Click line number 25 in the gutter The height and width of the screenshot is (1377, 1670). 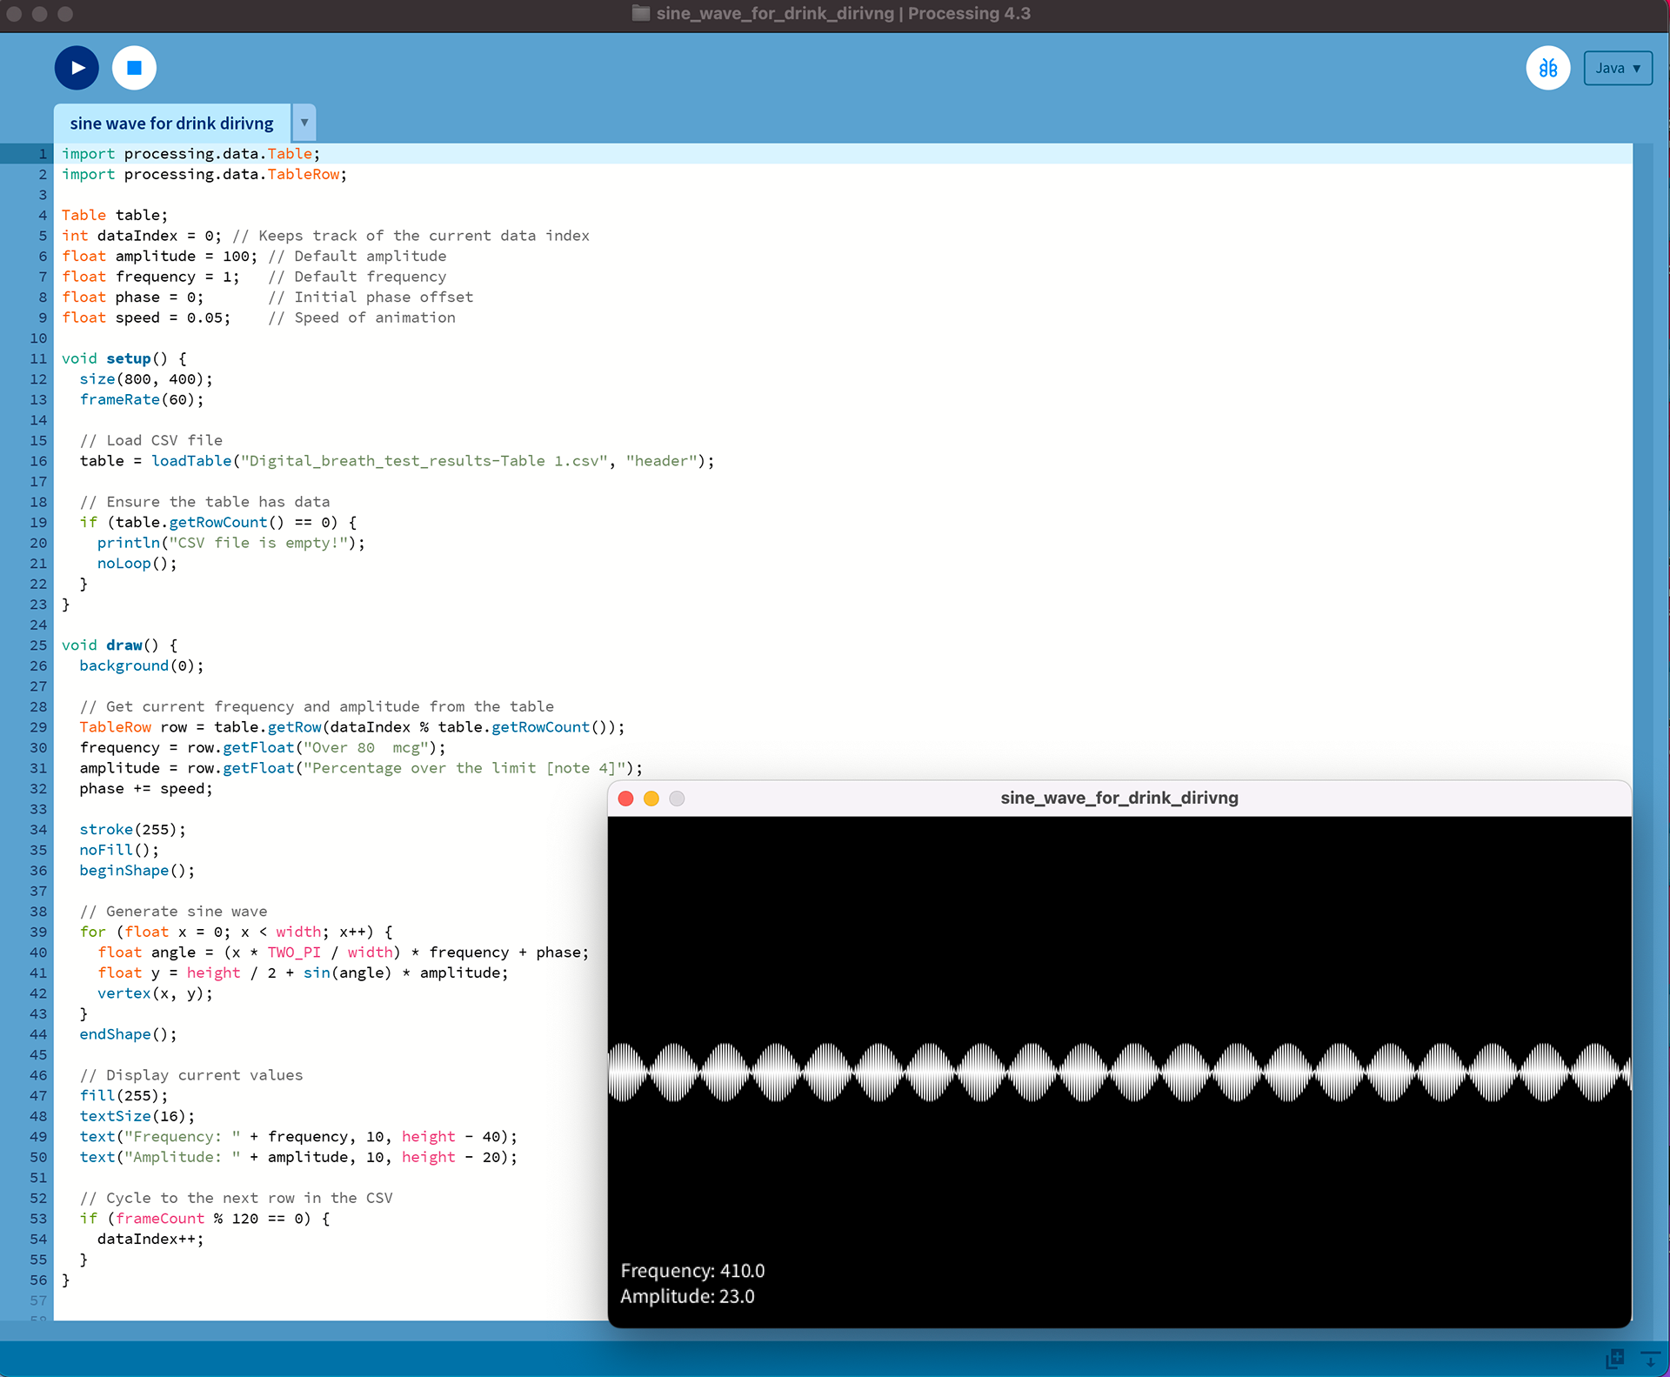pos(38,645)
